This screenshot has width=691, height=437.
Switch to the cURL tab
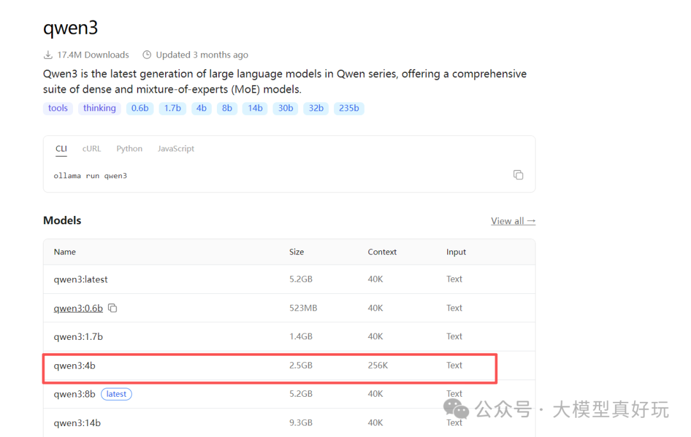coord(91,149)
